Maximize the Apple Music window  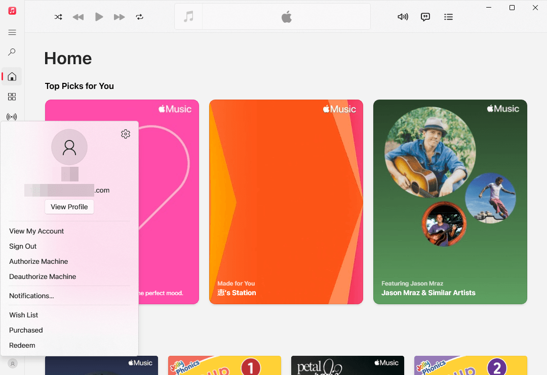tap(512, 7)
